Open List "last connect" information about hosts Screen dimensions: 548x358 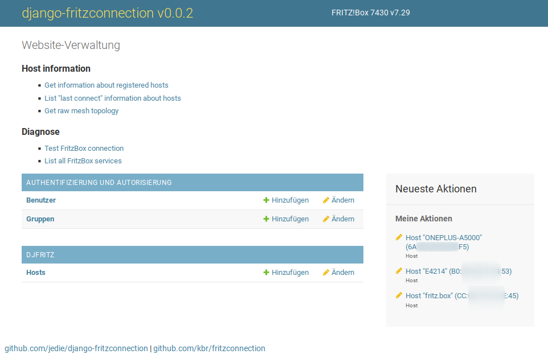[113, 98]
